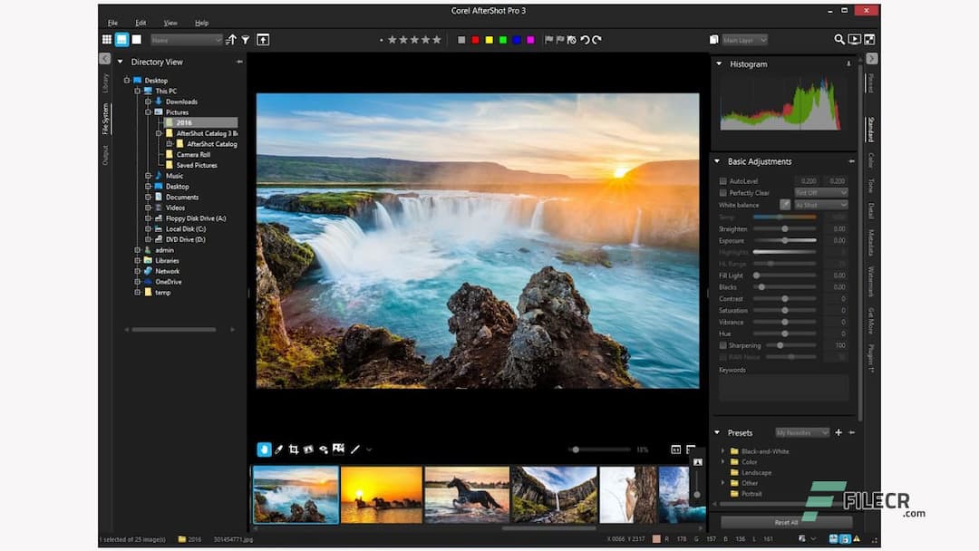Open the File menu
The image size is (979, 551).
pos(112,22)
